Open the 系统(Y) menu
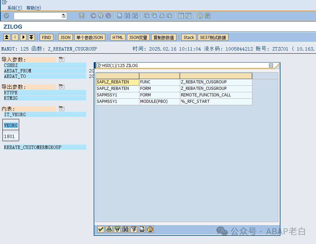The width and height of the screenshot is (316, 244). tap(14, 8)
